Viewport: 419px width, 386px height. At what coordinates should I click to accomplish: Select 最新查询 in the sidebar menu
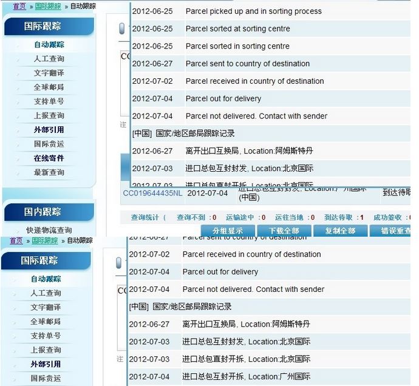49,172
